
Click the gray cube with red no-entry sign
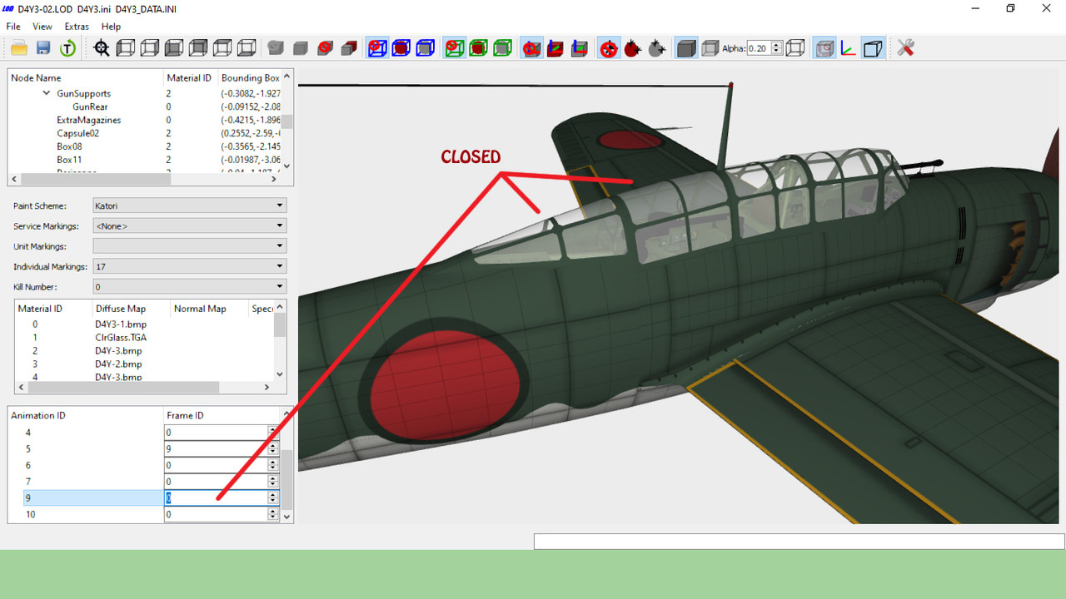325,48
